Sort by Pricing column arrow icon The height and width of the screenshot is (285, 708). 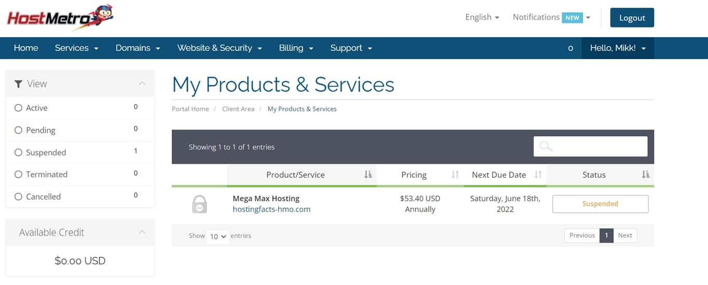point(455,175)
